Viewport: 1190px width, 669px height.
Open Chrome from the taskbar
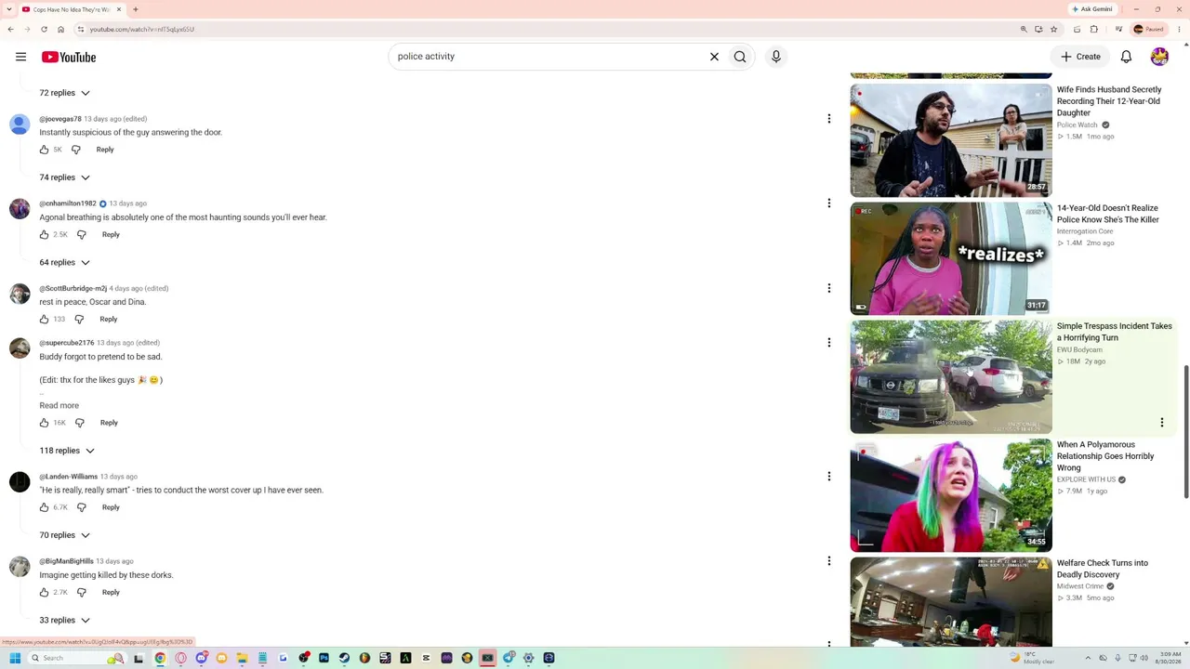coord(160,658)
